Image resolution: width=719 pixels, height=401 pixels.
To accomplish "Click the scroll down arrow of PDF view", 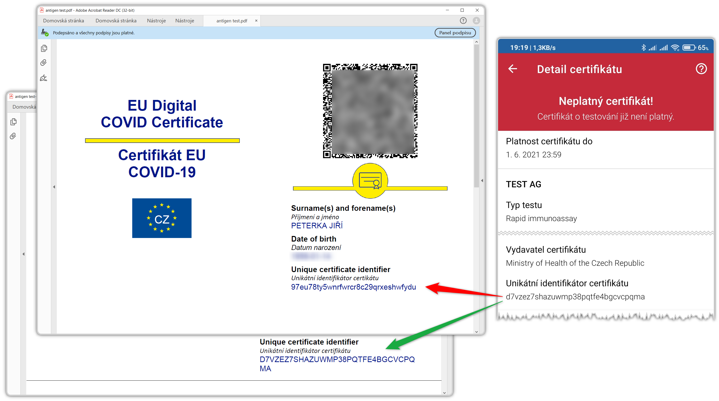I will pyautogui.click(x=476, y=332).
